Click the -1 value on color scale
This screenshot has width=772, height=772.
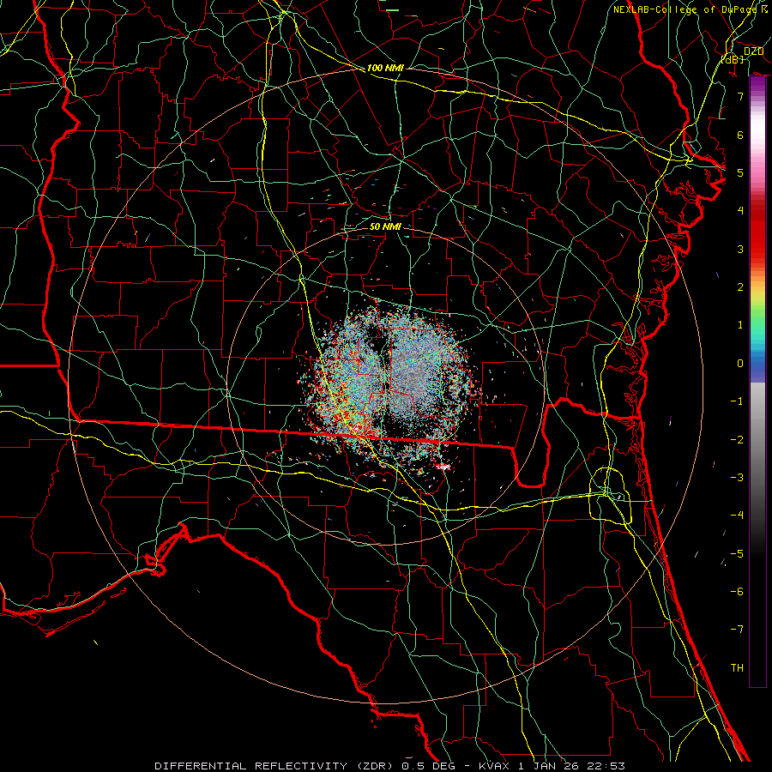[x=737, y=401]
